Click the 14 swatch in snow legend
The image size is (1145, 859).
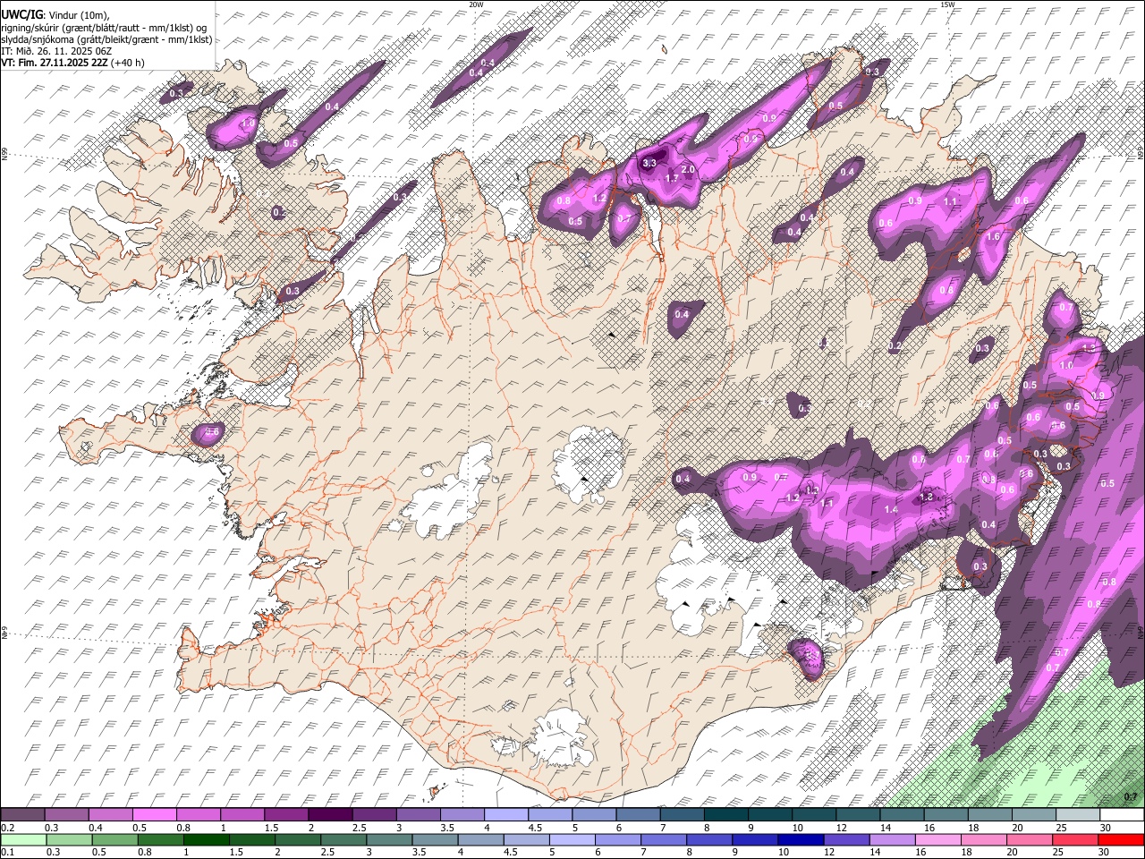902,814
